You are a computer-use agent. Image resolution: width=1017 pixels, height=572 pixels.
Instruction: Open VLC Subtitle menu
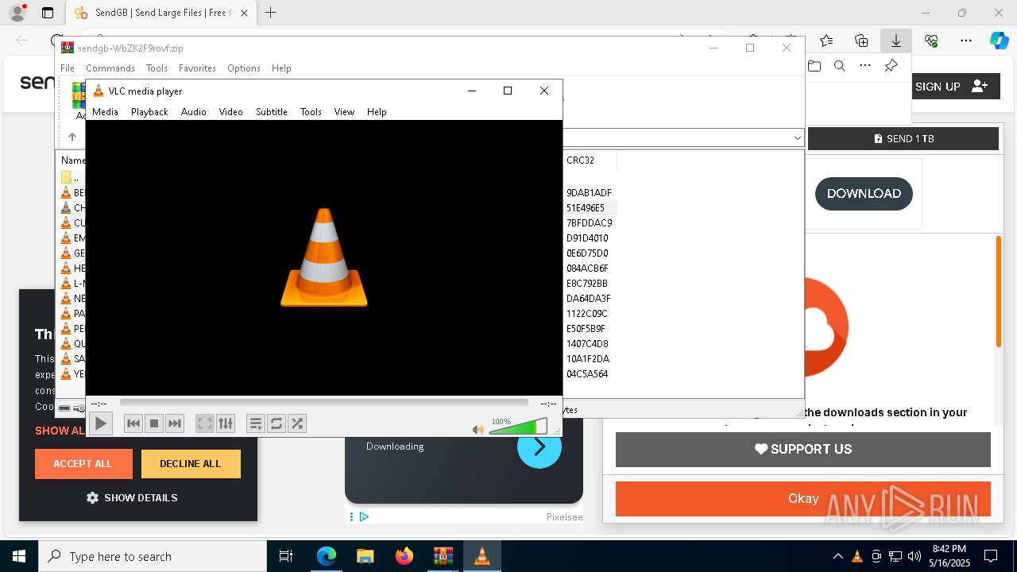click(x=271, y=112)
